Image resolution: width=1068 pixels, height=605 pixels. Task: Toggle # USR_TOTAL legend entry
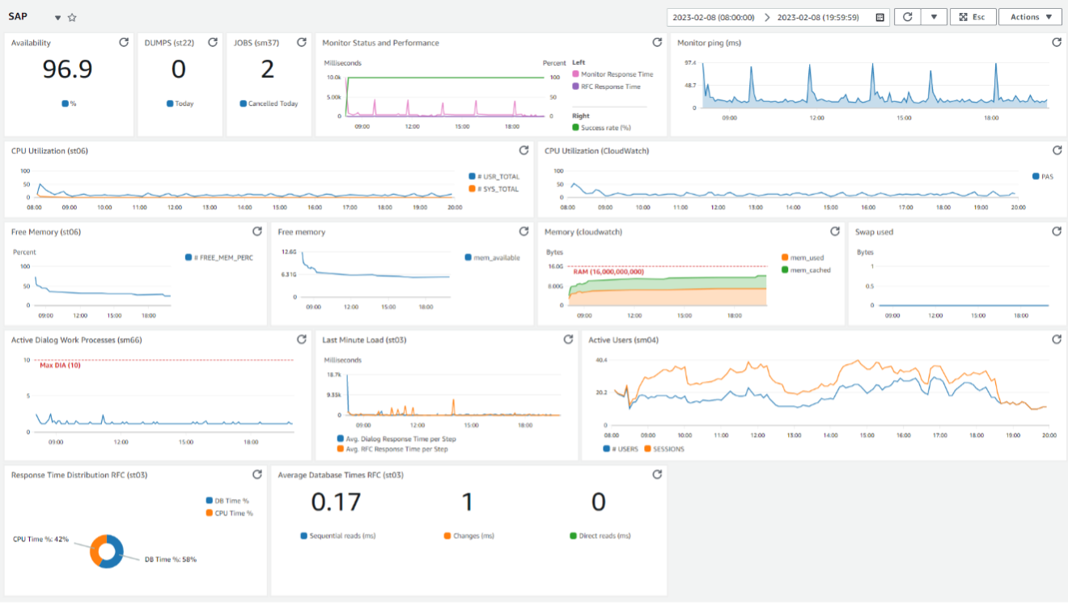[494, 176]
